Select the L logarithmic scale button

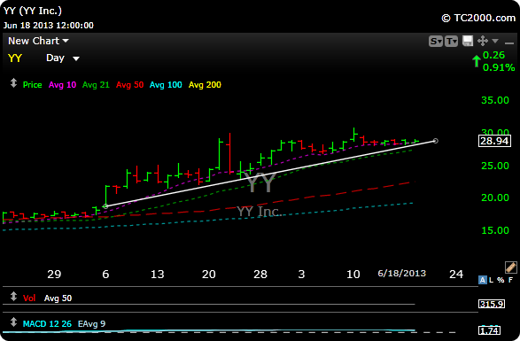click(491, 280)
